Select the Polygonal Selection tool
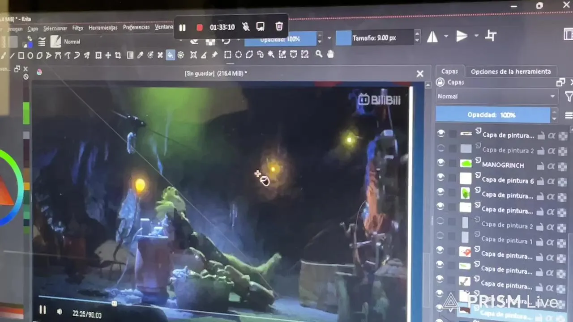573x322 pixels. pos(249,55)
